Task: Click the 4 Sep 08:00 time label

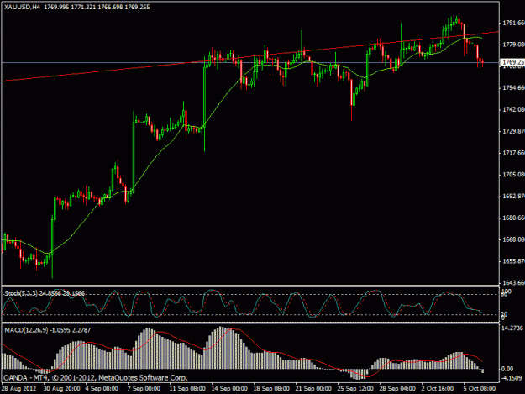Action: point(102,389)
